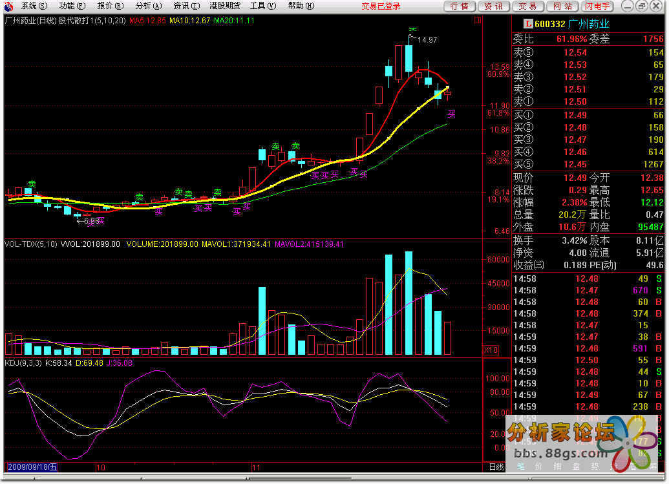
Task: Select the 笔 tab at the bottom
Action: click(520, 467)
